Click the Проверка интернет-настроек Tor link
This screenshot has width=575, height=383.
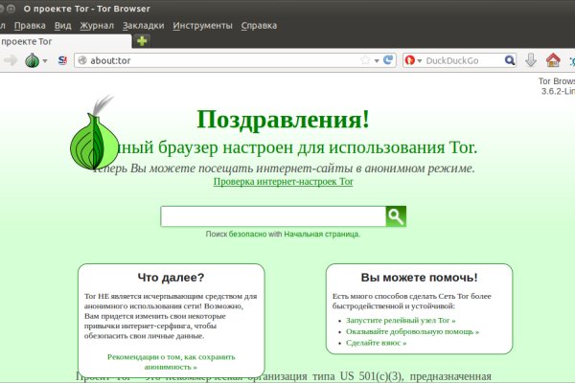(x=283, y=180)
